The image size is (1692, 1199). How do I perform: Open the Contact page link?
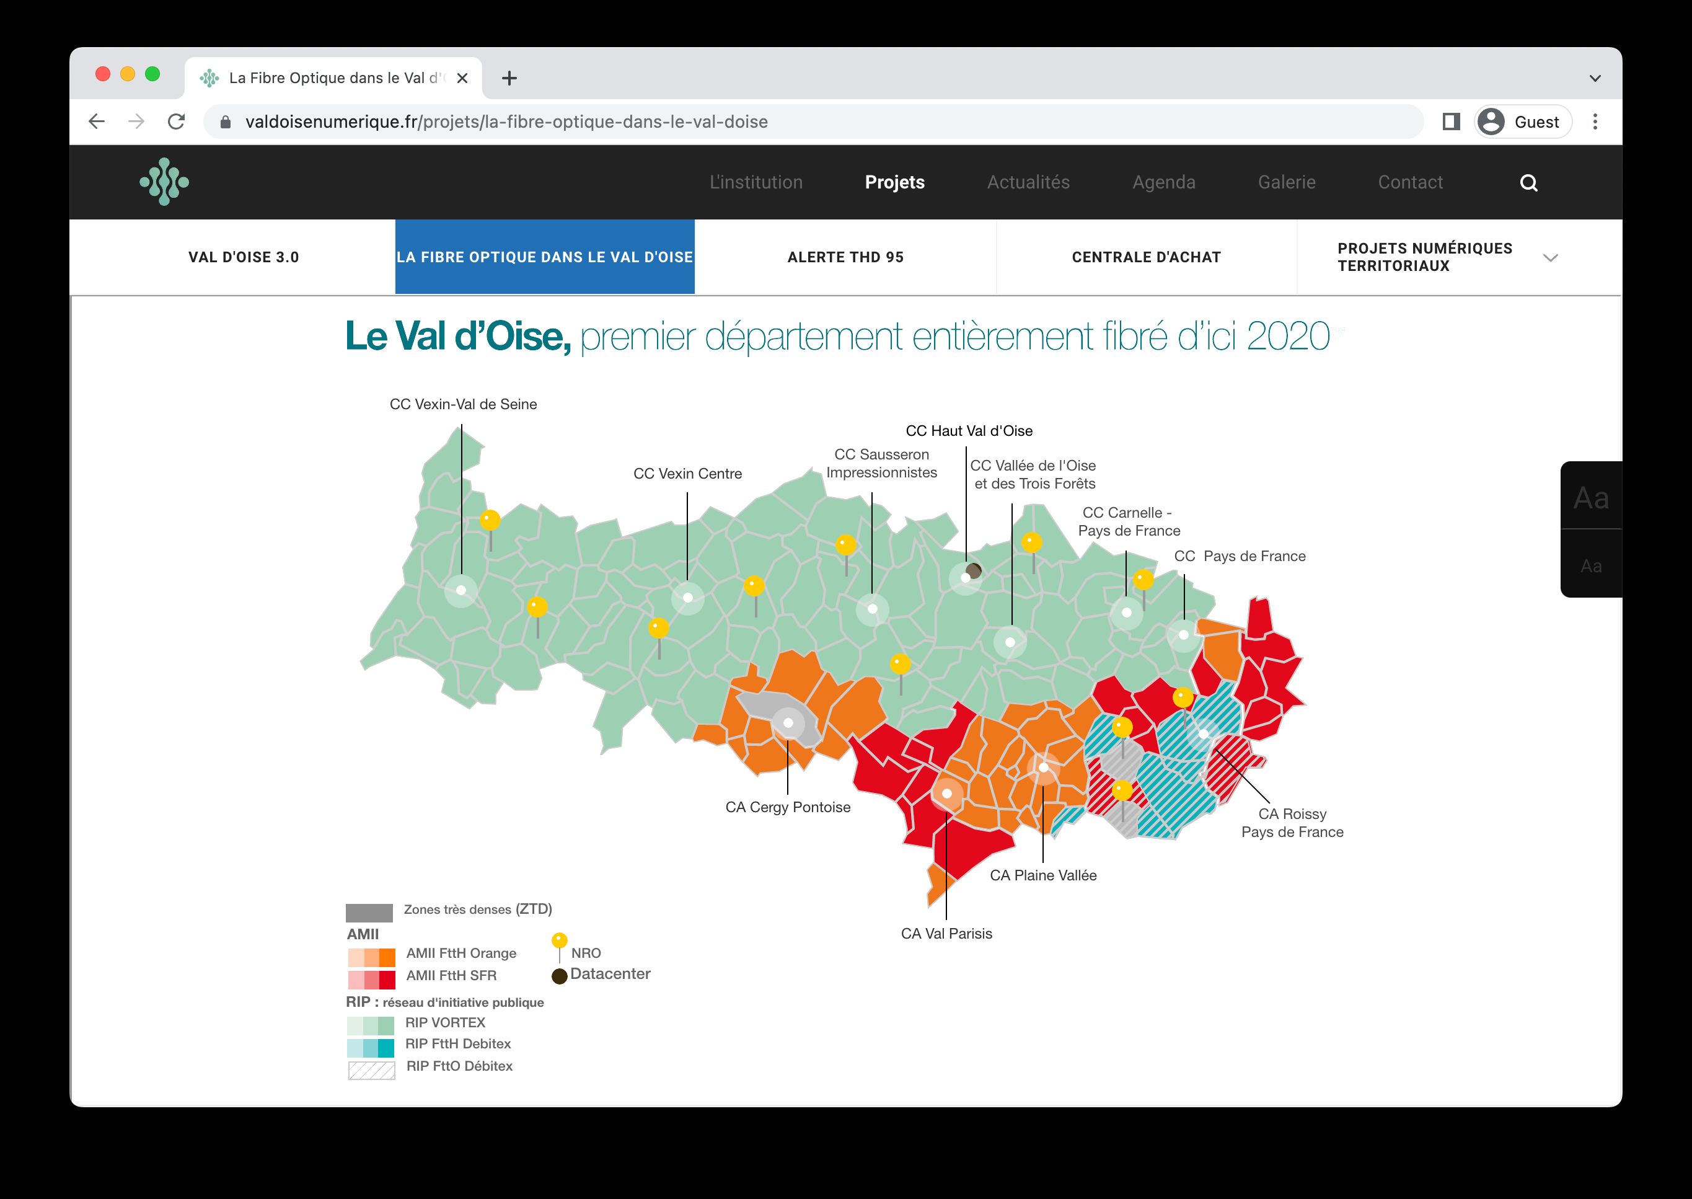point(1409,182)
